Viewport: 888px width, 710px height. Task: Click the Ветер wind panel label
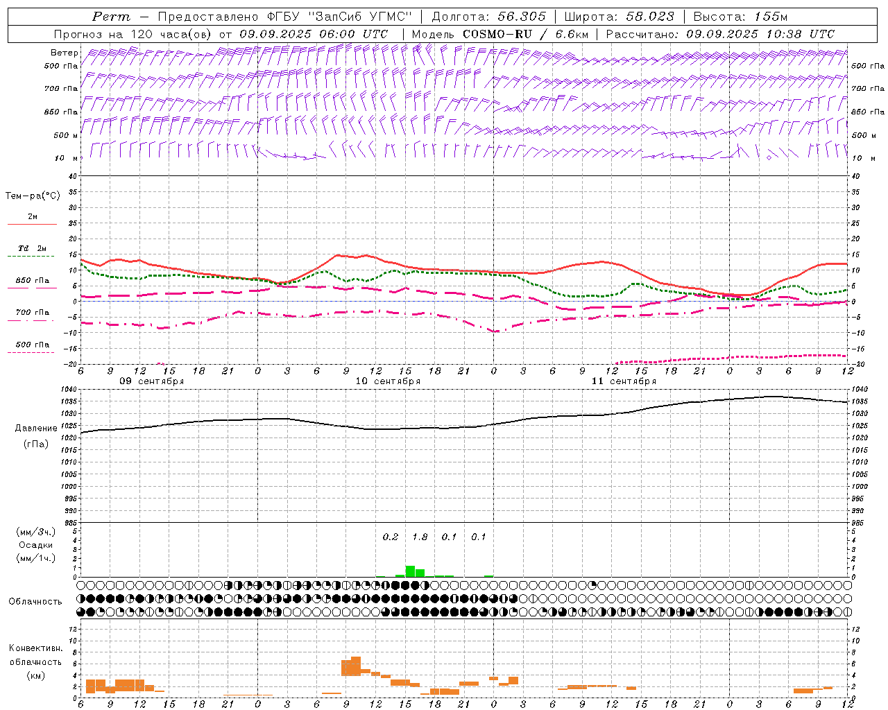click(65, 53)
